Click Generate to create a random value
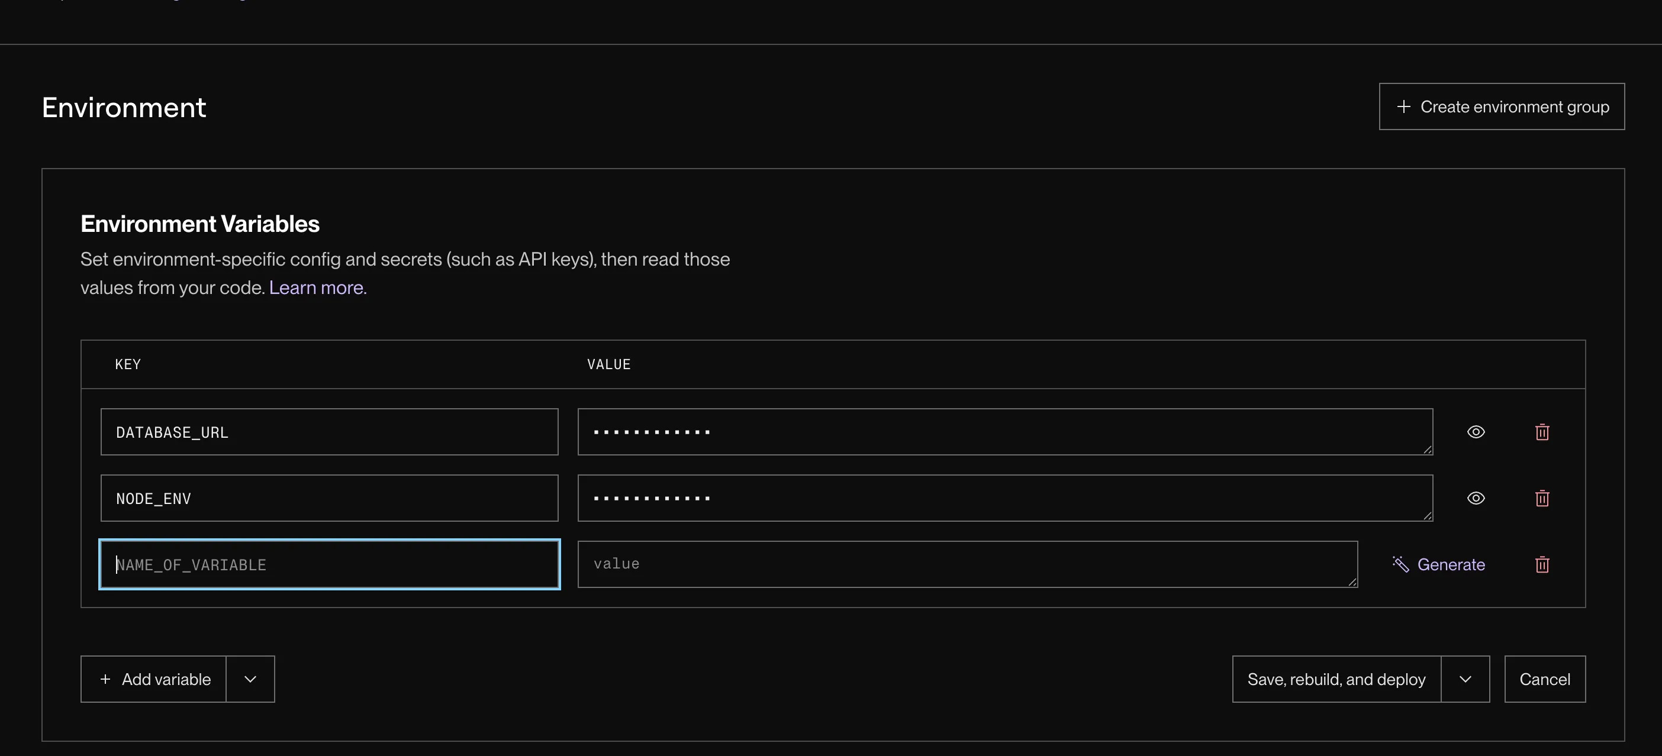Image resolution: width=1662 pixels, height=756 pixels. click(1438, 565)
